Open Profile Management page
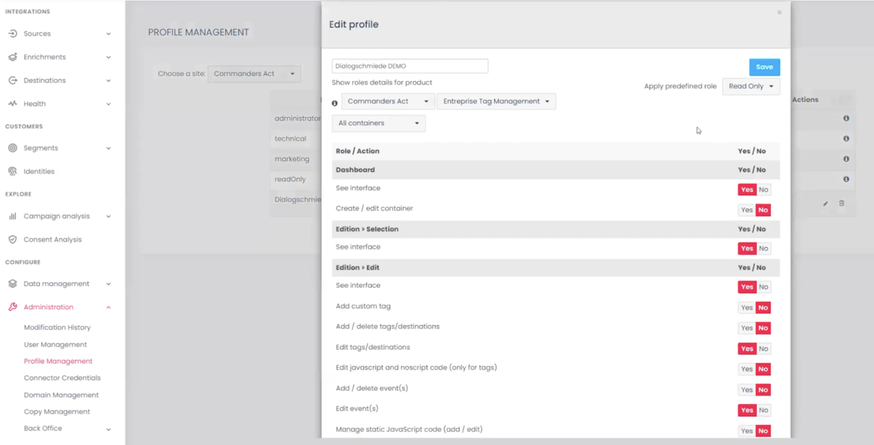874x445 pixels. pyautogui.click(x=58, y=361)
